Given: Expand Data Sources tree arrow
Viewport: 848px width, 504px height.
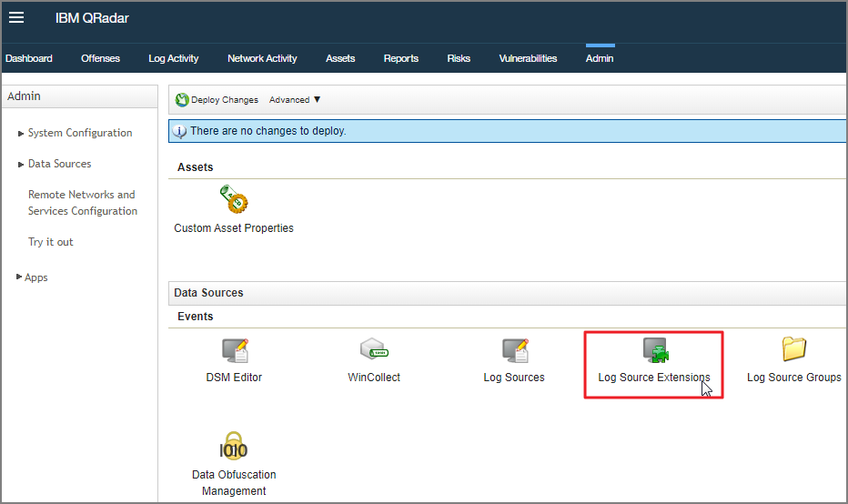Looking at the screenshot, I should coord(21,164).
